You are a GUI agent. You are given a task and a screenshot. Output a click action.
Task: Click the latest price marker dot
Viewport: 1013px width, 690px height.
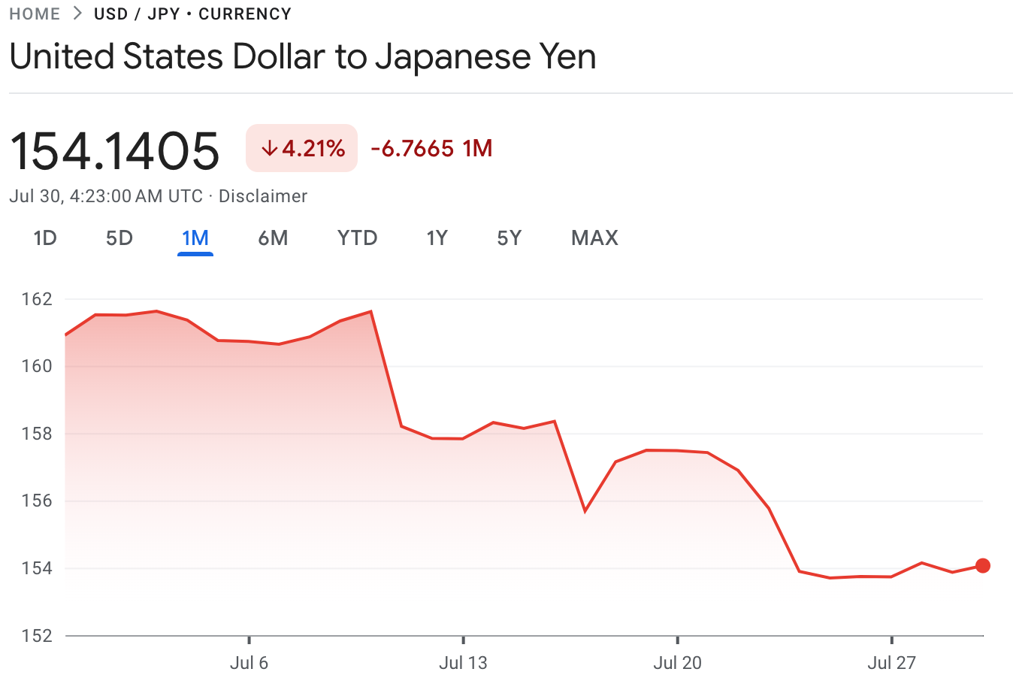982,566
